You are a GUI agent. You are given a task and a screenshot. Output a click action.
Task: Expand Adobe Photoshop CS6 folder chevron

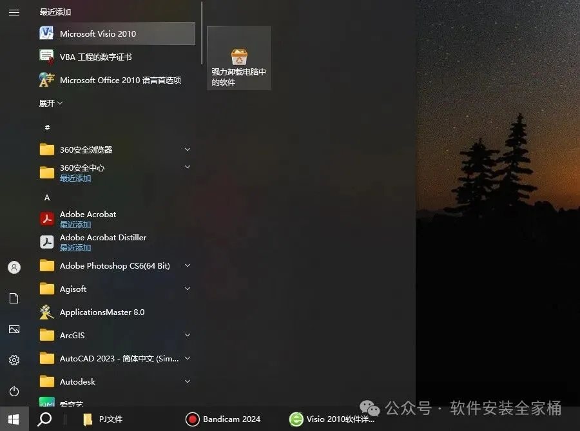click(188, 265)
